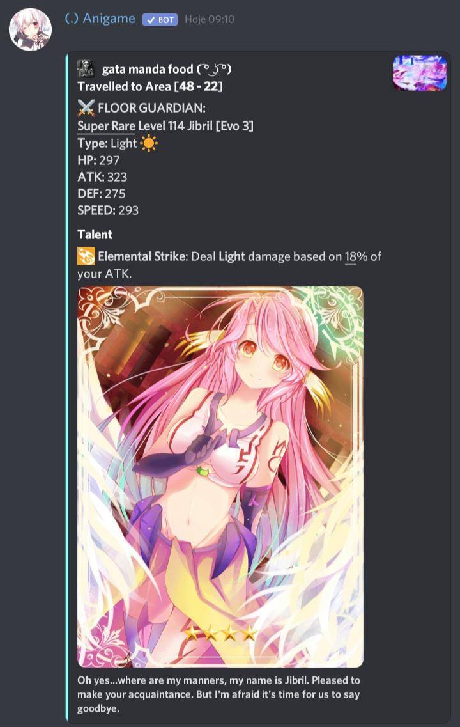
Task: Click the crossed swords Floor Guardian emoji
Action: (86, 108)
